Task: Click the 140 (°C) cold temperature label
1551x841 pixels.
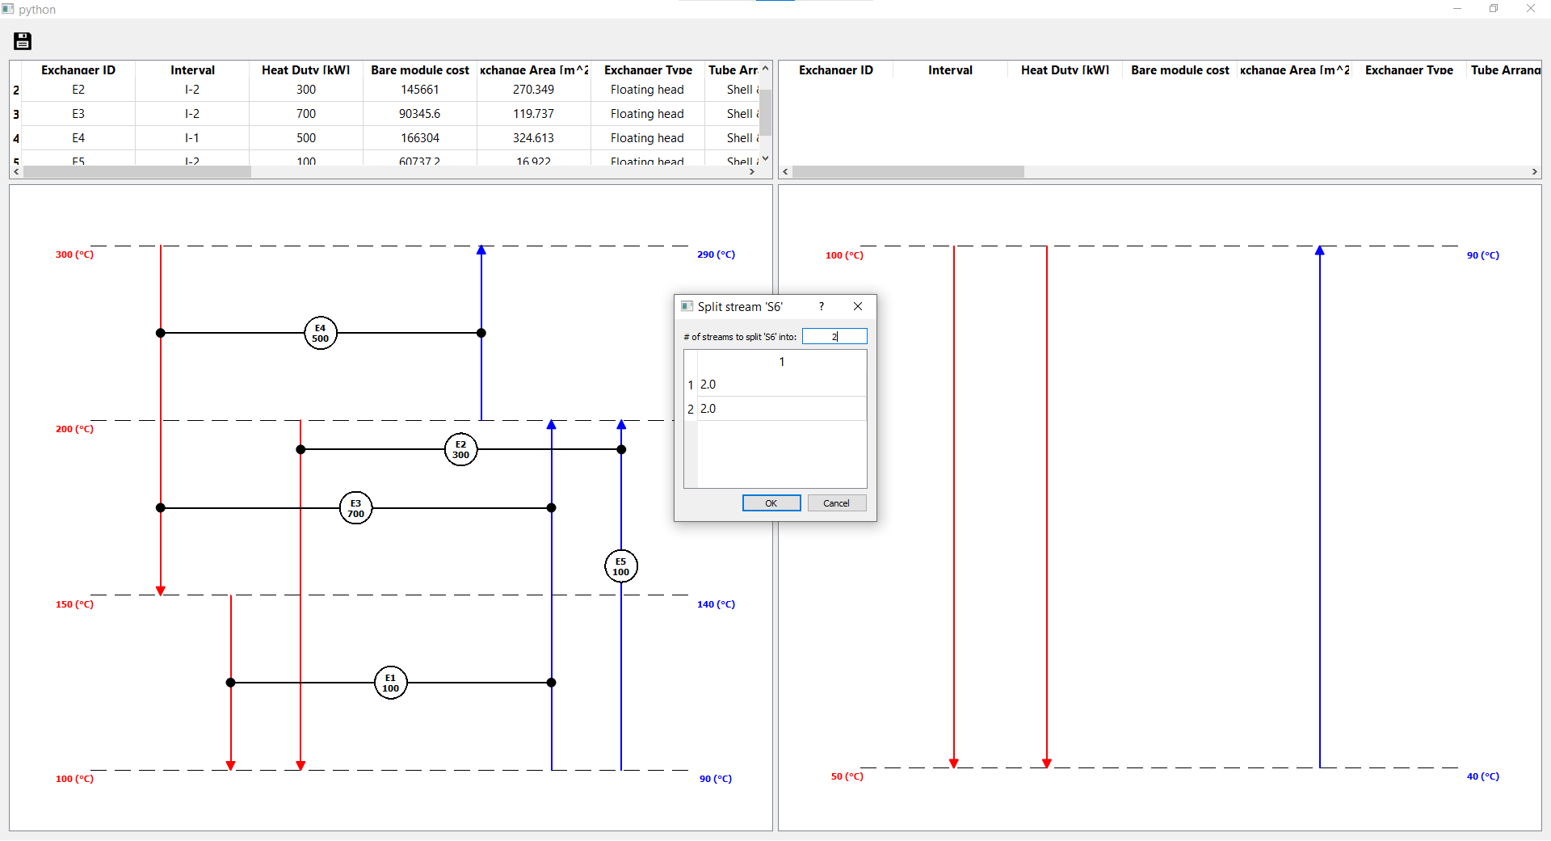Action: click(717, 604)
